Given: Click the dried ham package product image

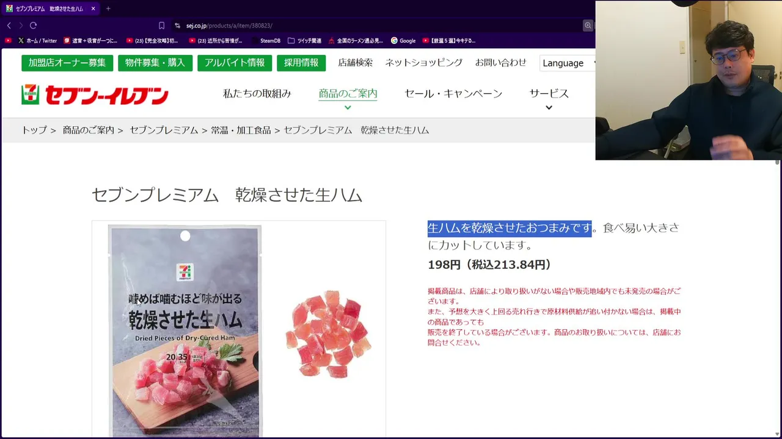Looking at the screenshot, I should [x=185, y=331].
